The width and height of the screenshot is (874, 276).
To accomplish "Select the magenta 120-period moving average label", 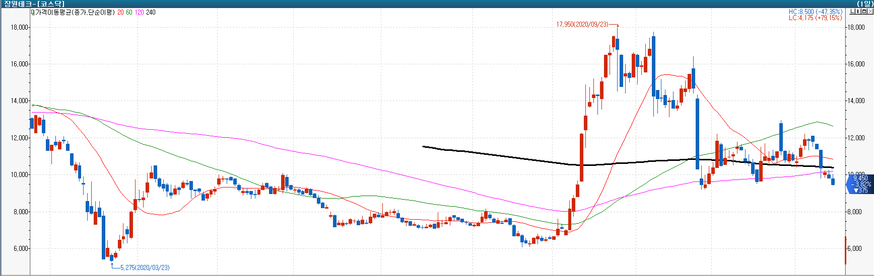I will coord(139,12).
